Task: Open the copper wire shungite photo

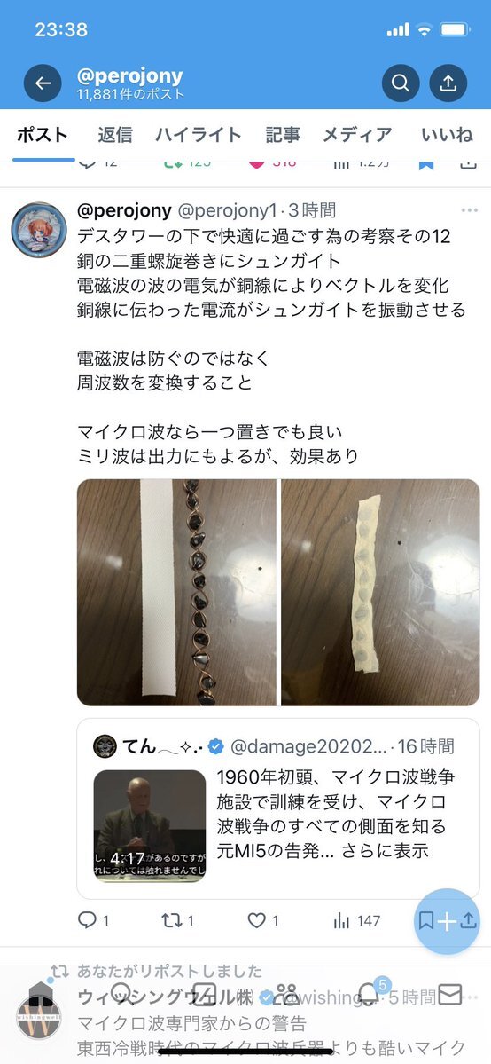Action: coord(176,593)
